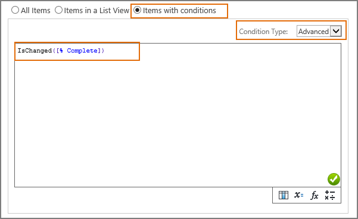This screenshot has width=358, height=219.
Task: Click the percent sign in the formula
Action: click(x=61, y=51)
